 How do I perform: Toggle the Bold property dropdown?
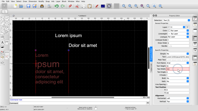click(178, 78)
